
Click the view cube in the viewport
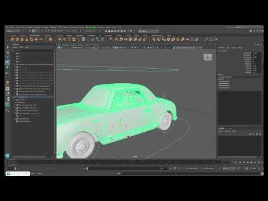click(208, 58)
